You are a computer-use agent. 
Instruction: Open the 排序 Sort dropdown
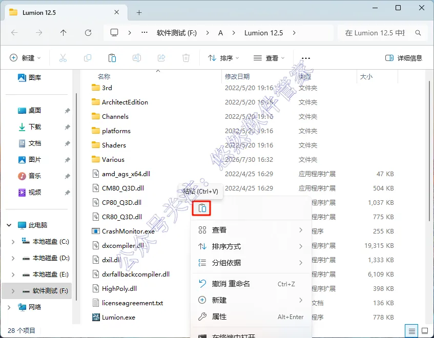coord(223,58)
